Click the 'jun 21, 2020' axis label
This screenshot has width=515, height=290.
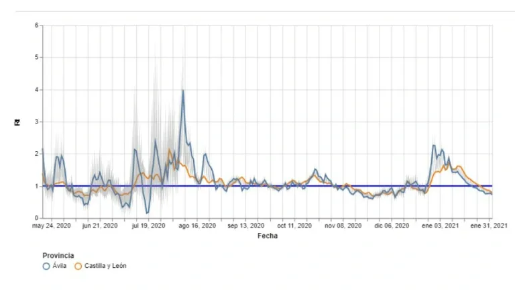[100, 226]
